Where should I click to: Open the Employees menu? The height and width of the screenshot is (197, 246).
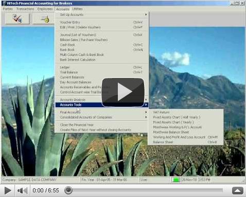click(45, 9)
